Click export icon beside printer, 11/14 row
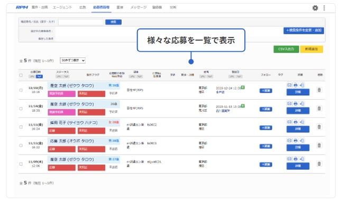Screen dimensions: 341x203 click(302, 103)
